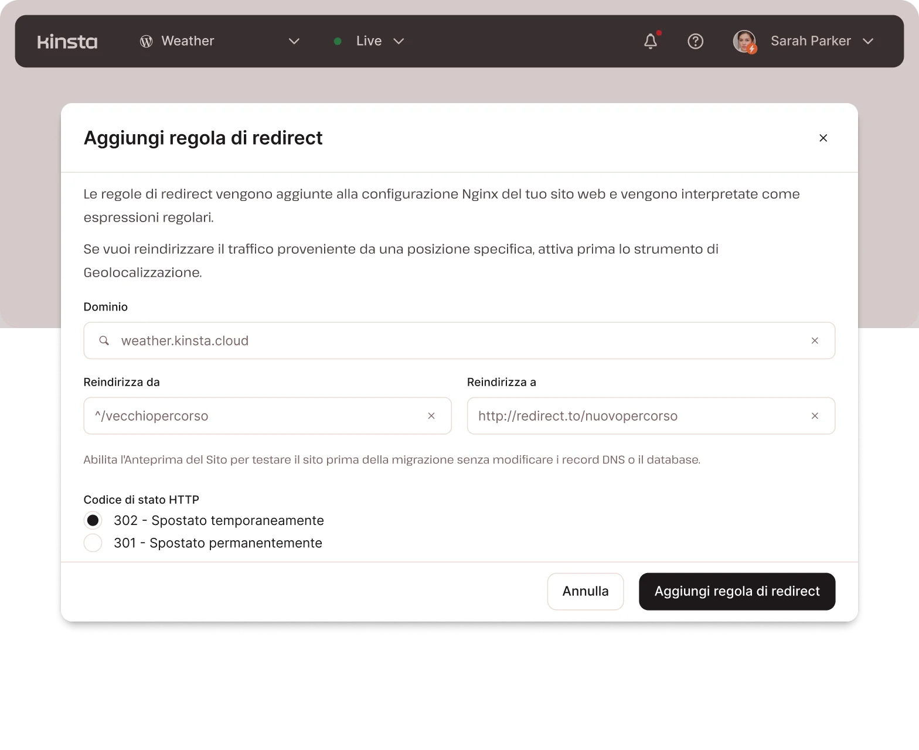Click Sarah Parker's profile avatar

tap(744, 42)
